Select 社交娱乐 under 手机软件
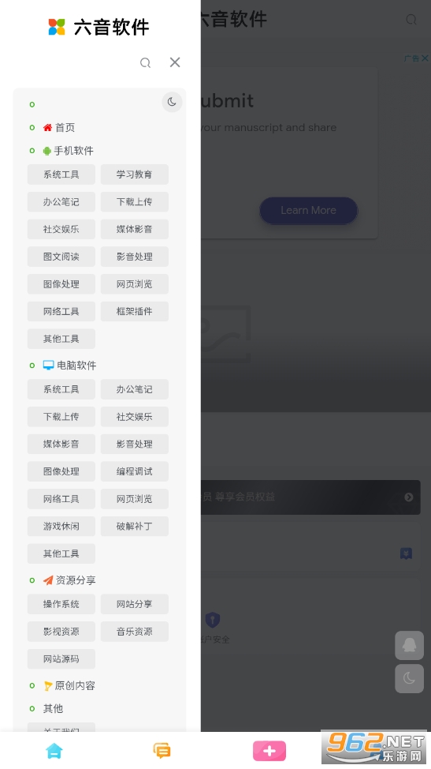The image size is (431, 769). click(x=61, y=230)
